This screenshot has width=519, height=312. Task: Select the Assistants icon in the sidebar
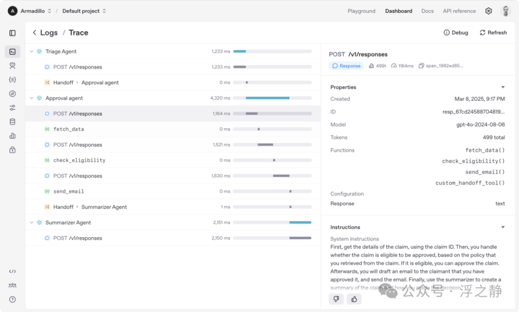(x=12, y=66)
